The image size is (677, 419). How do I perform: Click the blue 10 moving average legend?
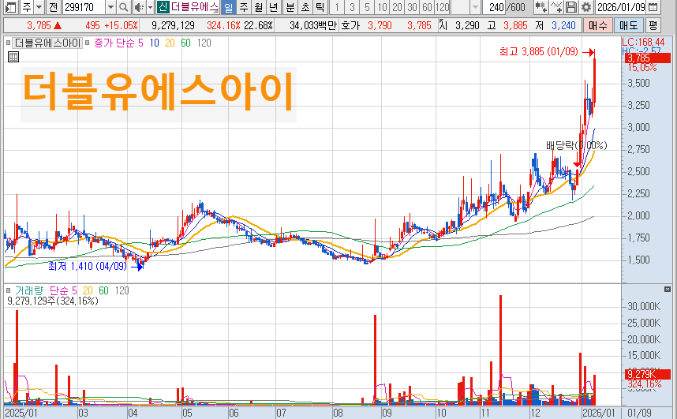(x=155, y=43)
